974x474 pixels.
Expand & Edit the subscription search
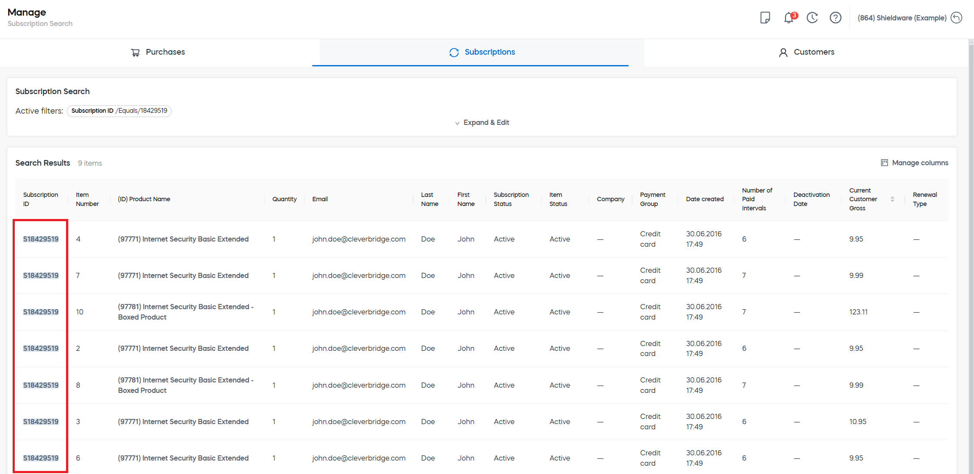coord(482,123)
